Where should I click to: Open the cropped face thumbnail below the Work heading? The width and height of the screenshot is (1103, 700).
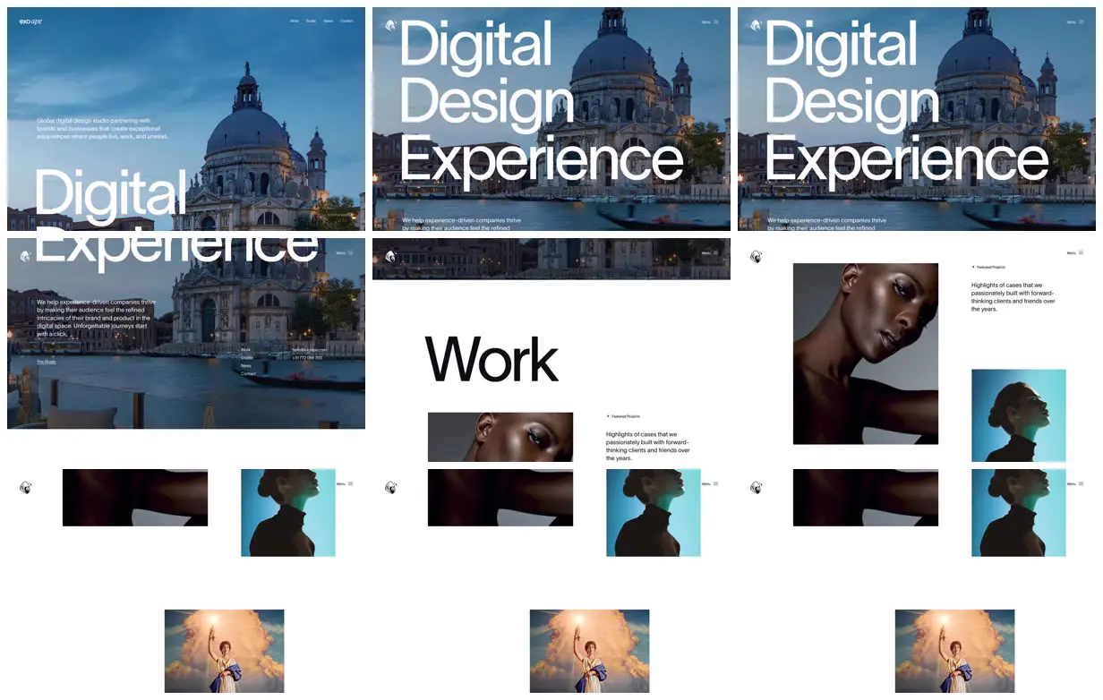pos(500,437)
